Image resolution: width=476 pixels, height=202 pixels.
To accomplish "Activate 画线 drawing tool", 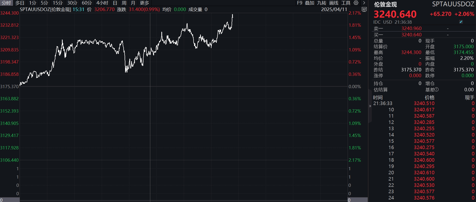I will (x=334, y=3).
